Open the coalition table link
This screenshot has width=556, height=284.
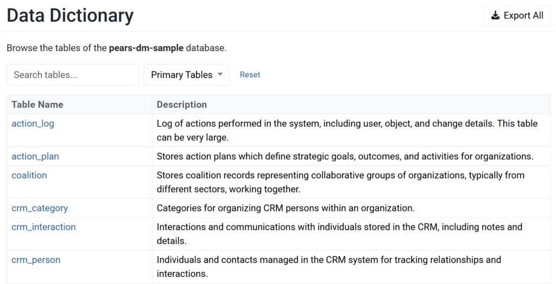29,175
